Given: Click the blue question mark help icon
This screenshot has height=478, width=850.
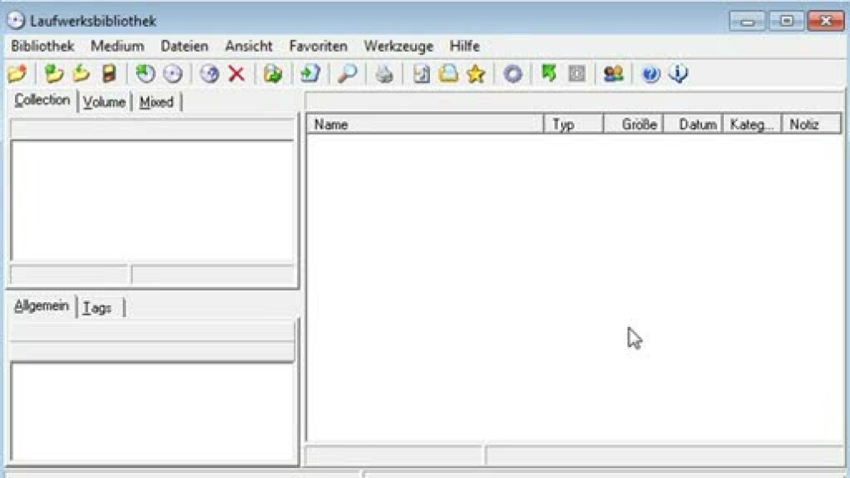Looking at the screenshot, I should click(651, 74).
